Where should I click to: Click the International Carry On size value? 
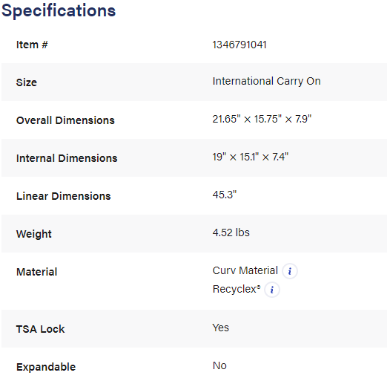point(266,81)
